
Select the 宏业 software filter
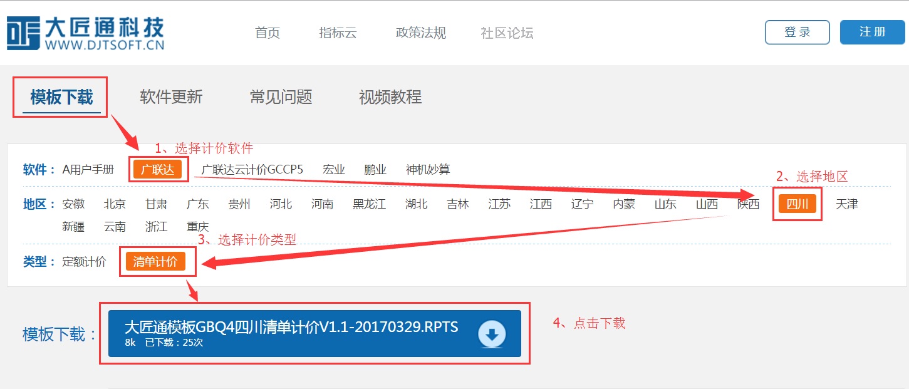click(334, 169)
